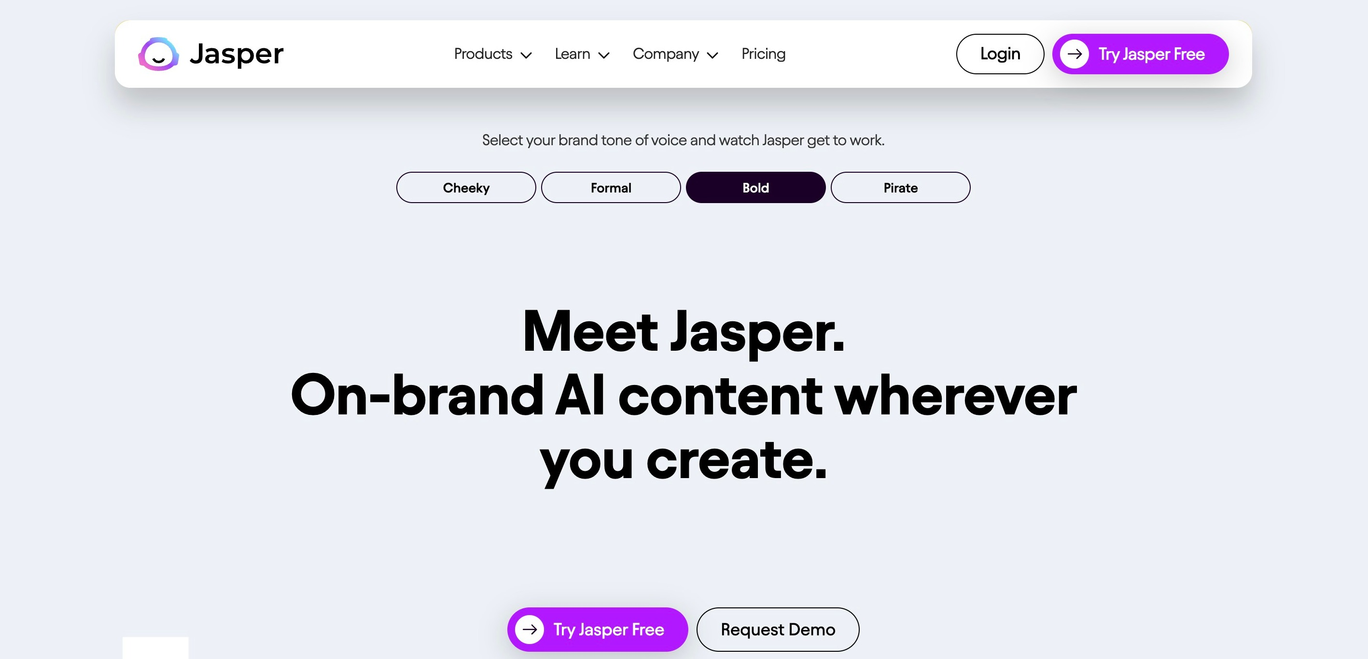The width and height of the screenshot is (1368, 659).
Task: Click the Learn dropdown chevron
Action: pos(604,54)
